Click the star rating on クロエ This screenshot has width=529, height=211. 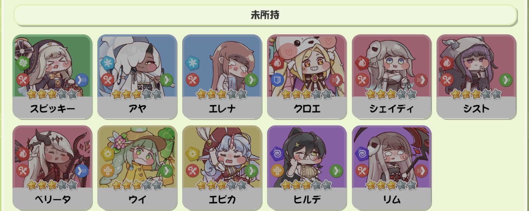(307, 94)
